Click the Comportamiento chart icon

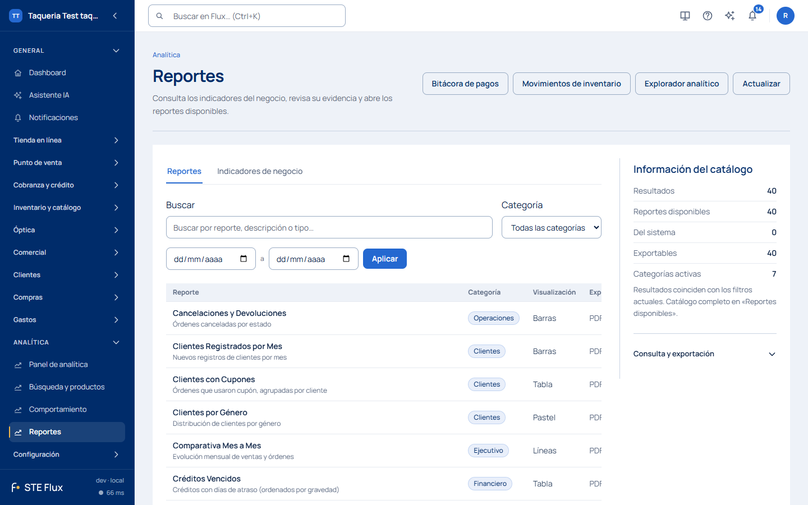click(18, 410)
